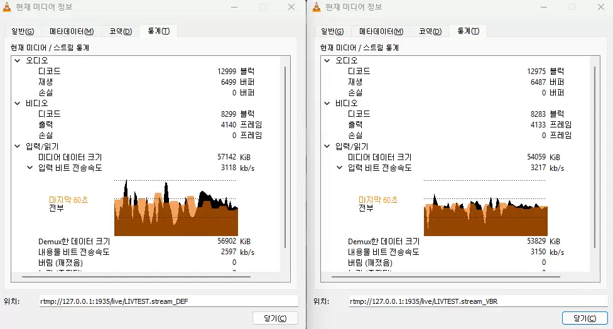This screenshot has height=329, width=613.
Task: Select value 8283 블럭 in right window
Action: [x=547, y=114]
